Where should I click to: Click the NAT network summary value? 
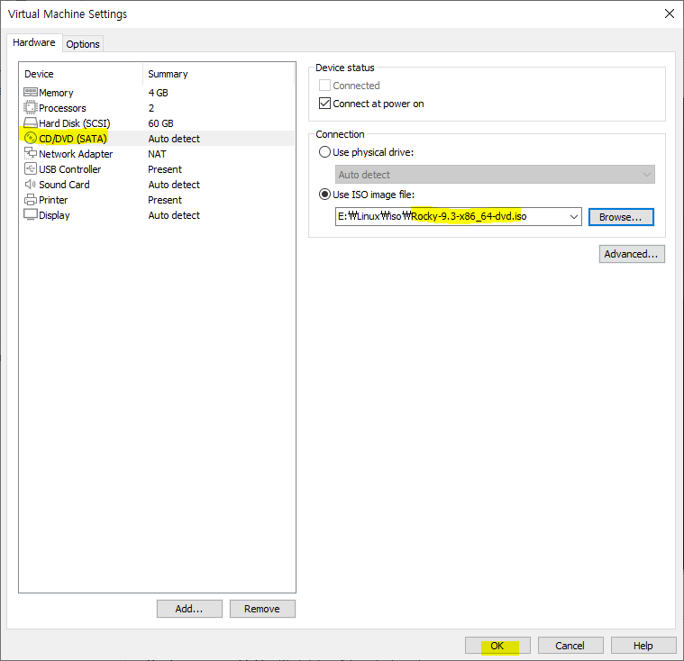(x=157, y=154)
